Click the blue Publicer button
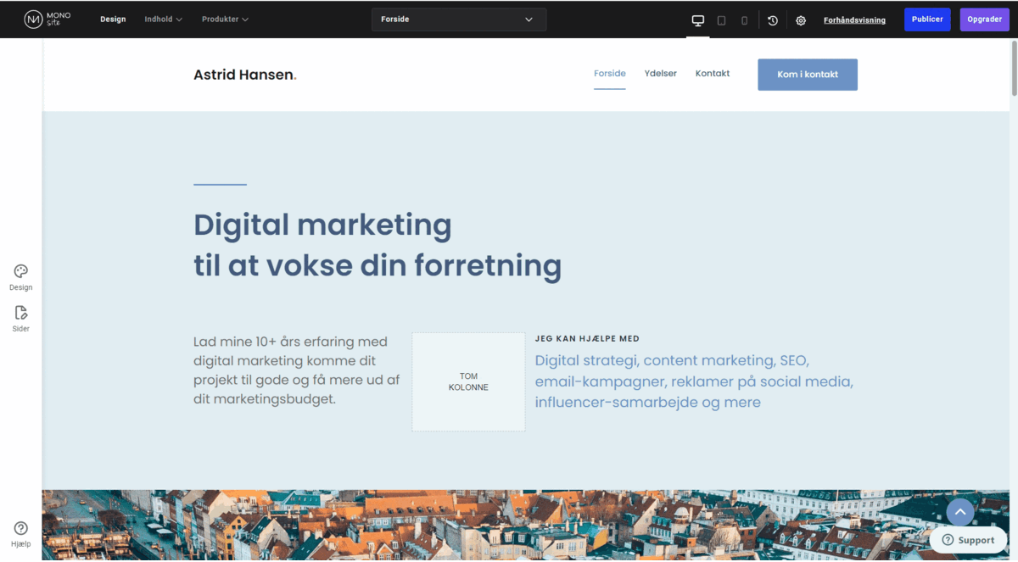 tap(927, 19)
